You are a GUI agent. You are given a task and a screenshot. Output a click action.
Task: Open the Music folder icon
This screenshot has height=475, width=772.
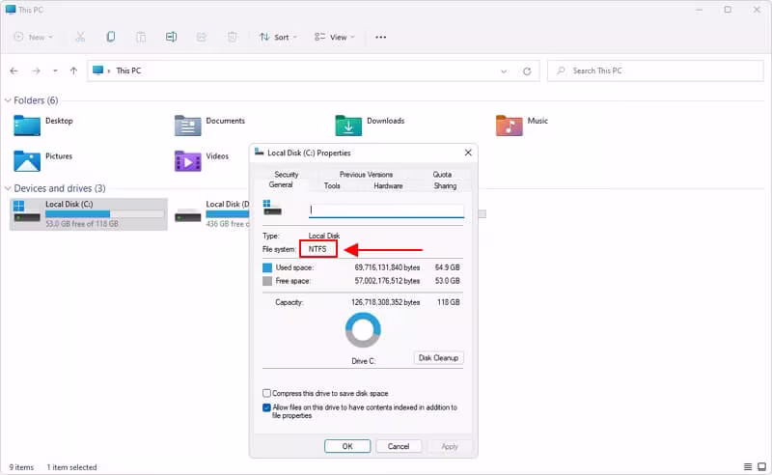(510, 126)
